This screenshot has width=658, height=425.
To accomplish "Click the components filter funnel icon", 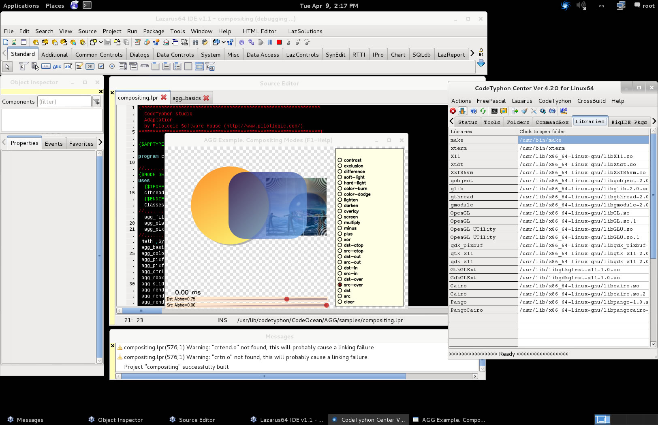I will pyautogui.click(x=96, y=102).
